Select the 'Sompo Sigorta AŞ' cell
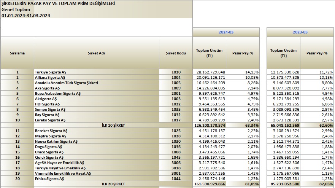 point(96,109)
